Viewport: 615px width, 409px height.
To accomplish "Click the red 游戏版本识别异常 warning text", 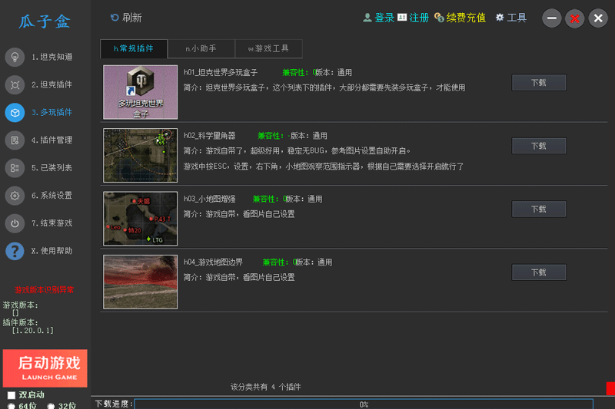I will (45, 290).
